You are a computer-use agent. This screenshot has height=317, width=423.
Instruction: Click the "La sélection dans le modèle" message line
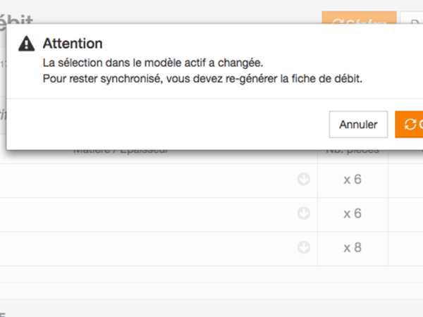point(152,63)
